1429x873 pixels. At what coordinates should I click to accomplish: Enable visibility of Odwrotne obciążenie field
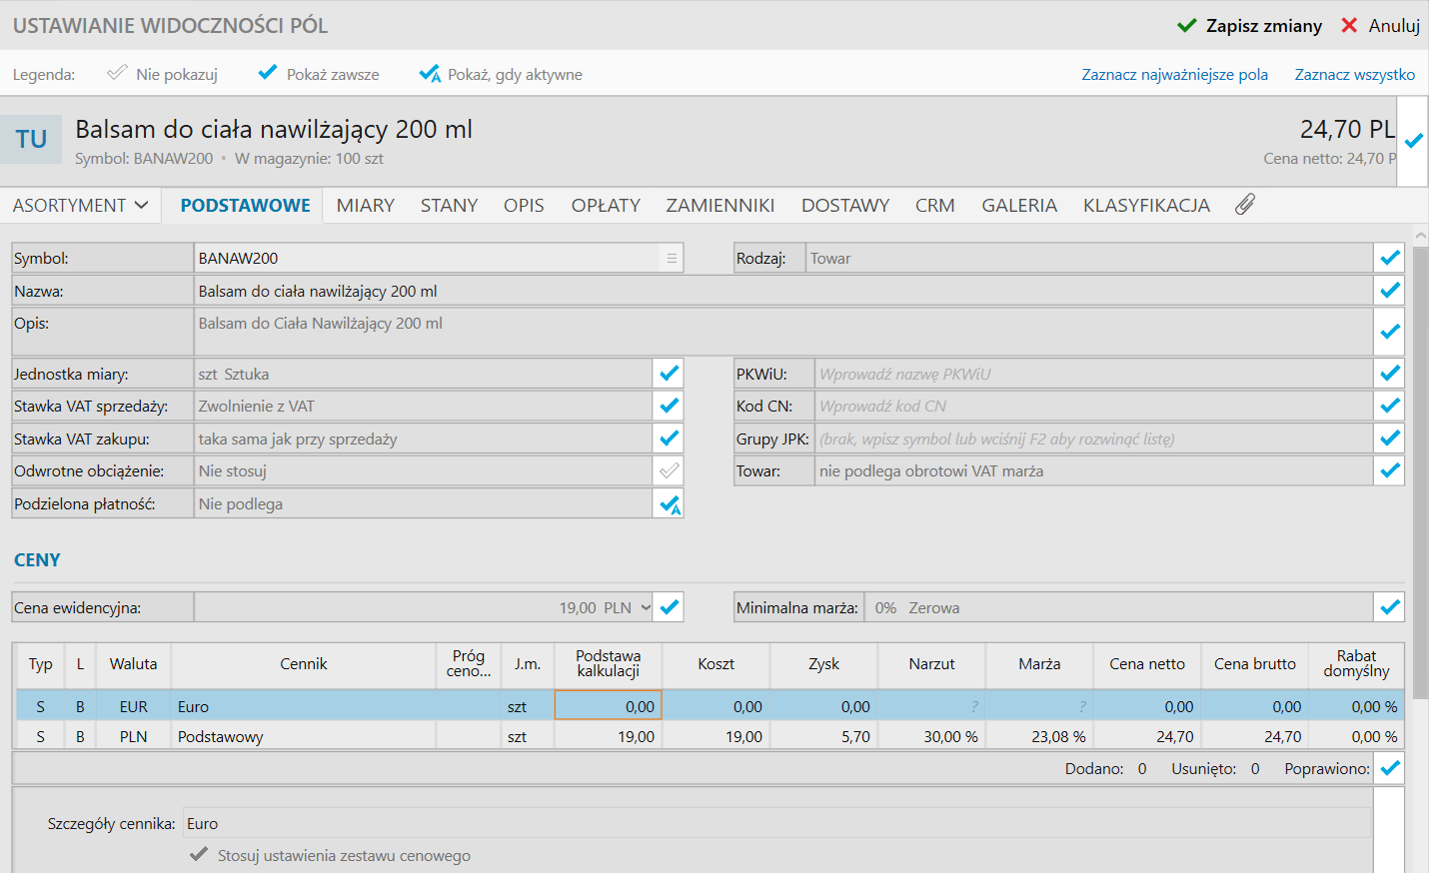(x=669, y=470)
